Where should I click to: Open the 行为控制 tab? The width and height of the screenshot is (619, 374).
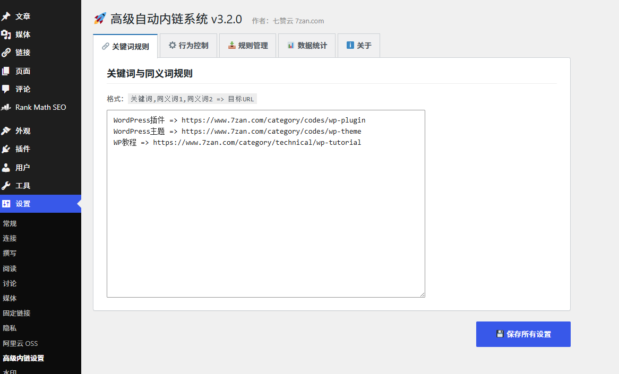point(188,46)
